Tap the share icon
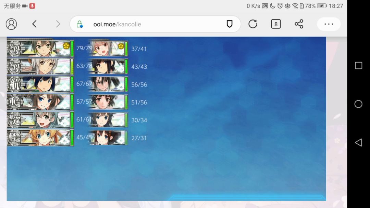370x208 pixels. pos(299,24)
